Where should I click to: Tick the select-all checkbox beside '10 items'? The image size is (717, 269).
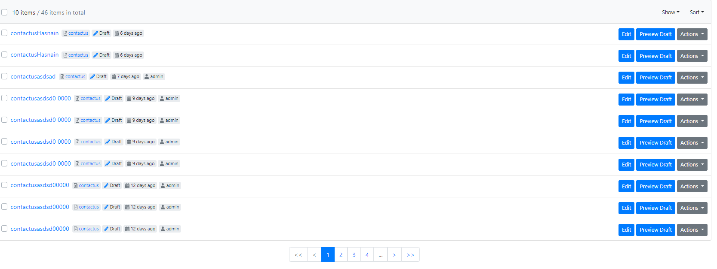(4, 12)
